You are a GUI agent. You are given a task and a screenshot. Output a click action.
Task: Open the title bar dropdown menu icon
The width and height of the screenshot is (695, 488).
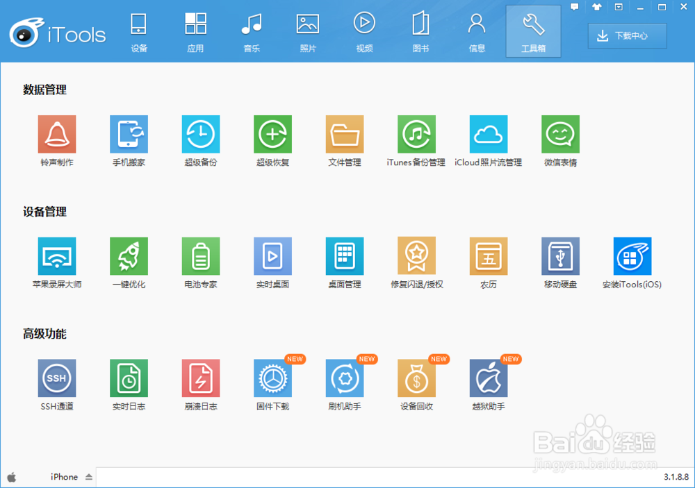pyautogui.click(x=619, y=7)
